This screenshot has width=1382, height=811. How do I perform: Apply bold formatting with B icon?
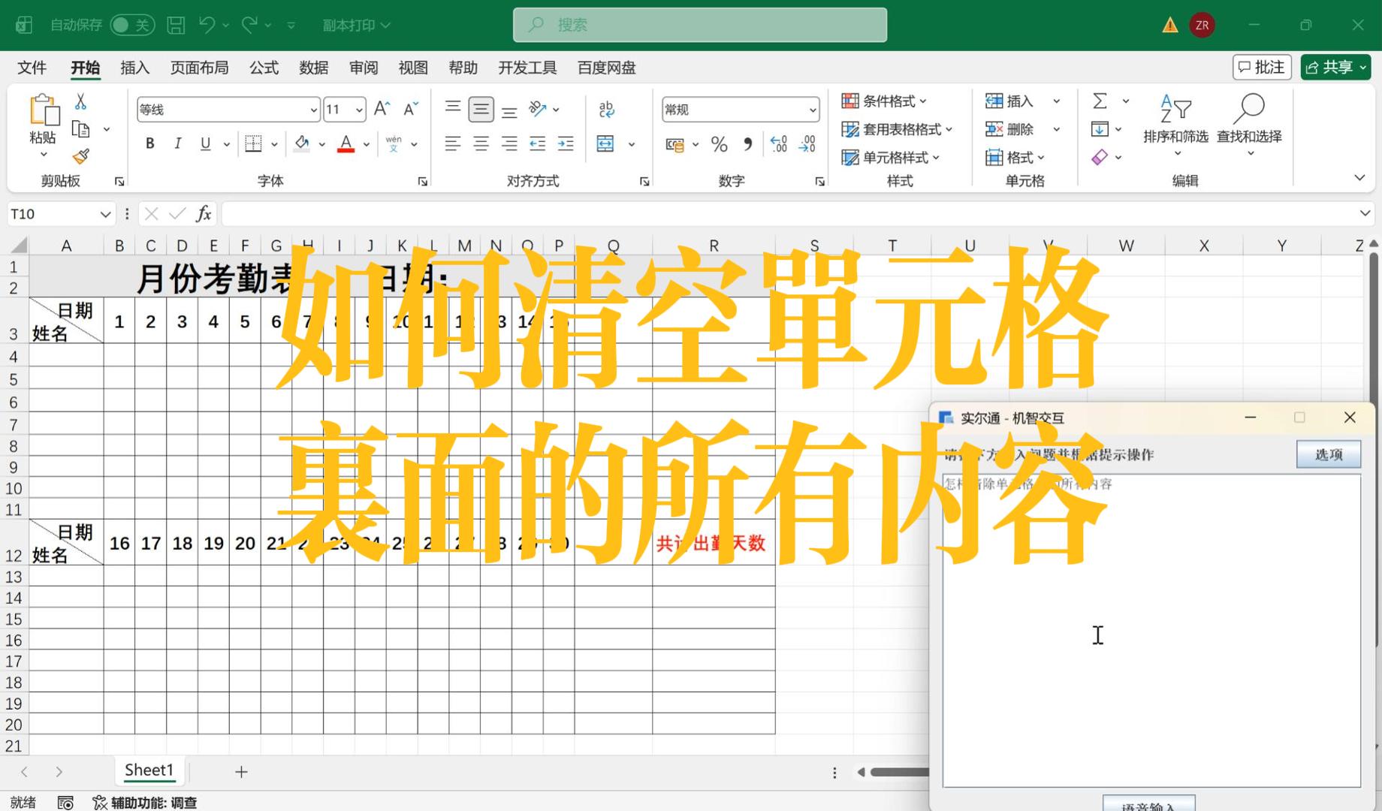149,143
